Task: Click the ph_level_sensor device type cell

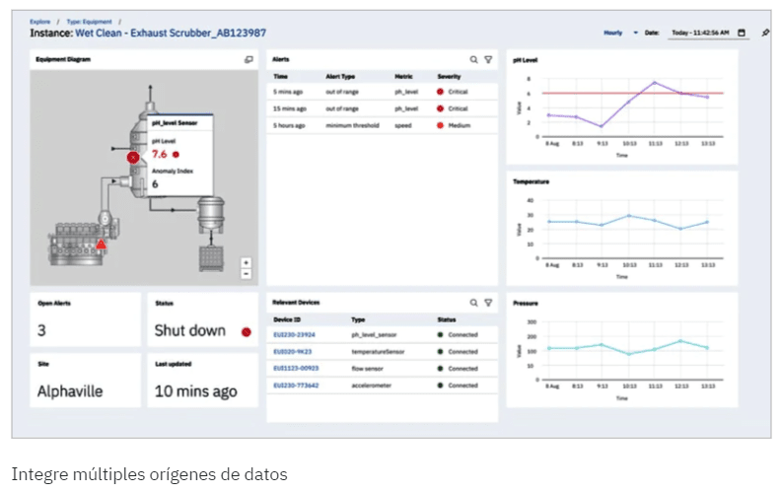Action: (x=374, y=335)
